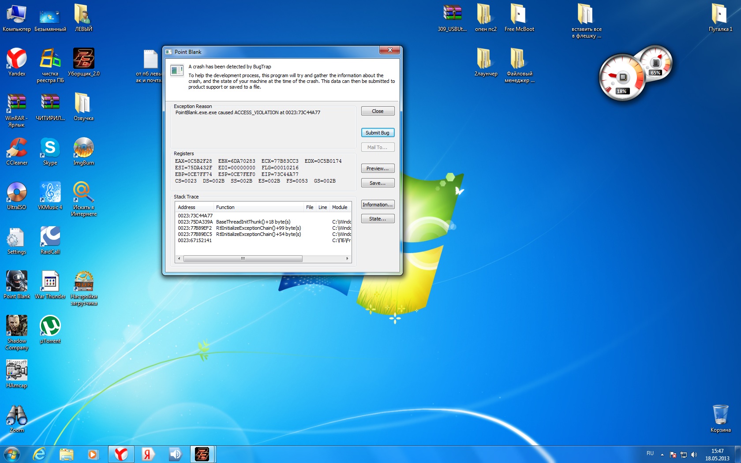
Task: Select the Yandex browser desktop icon
Action: pos(17,62)
